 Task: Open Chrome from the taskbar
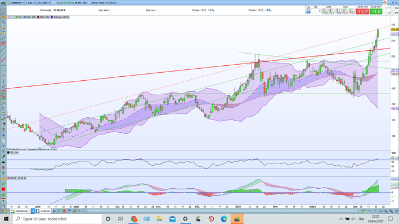[x=134, y=219]
